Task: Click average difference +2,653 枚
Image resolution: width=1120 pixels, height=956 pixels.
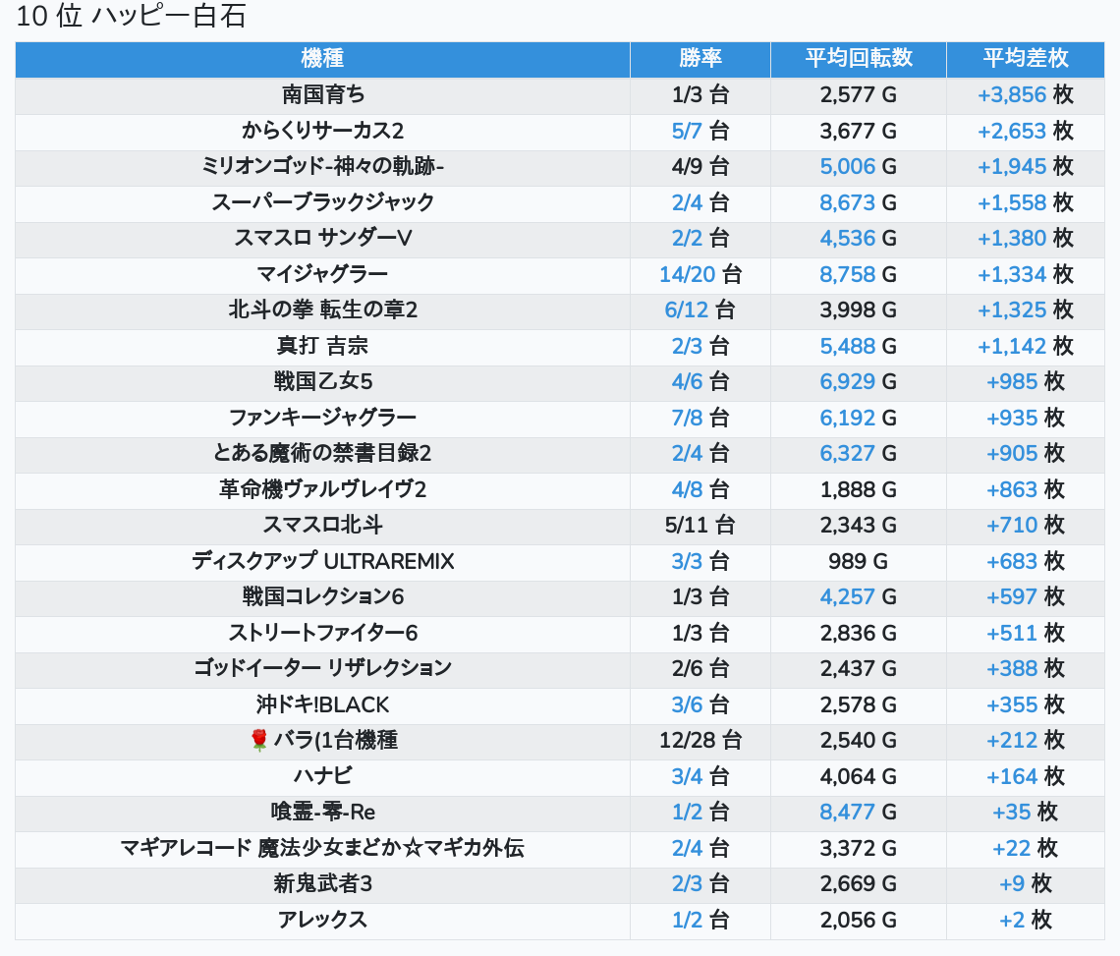Action: 1025,131
